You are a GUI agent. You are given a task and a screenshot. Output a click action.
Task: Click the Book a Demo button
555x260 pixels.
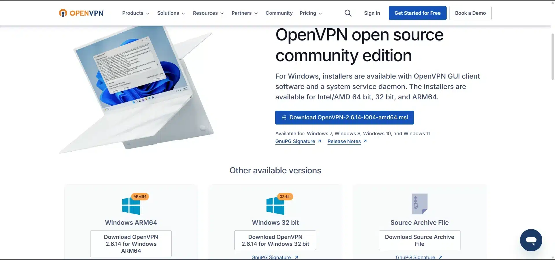point(470,13)
